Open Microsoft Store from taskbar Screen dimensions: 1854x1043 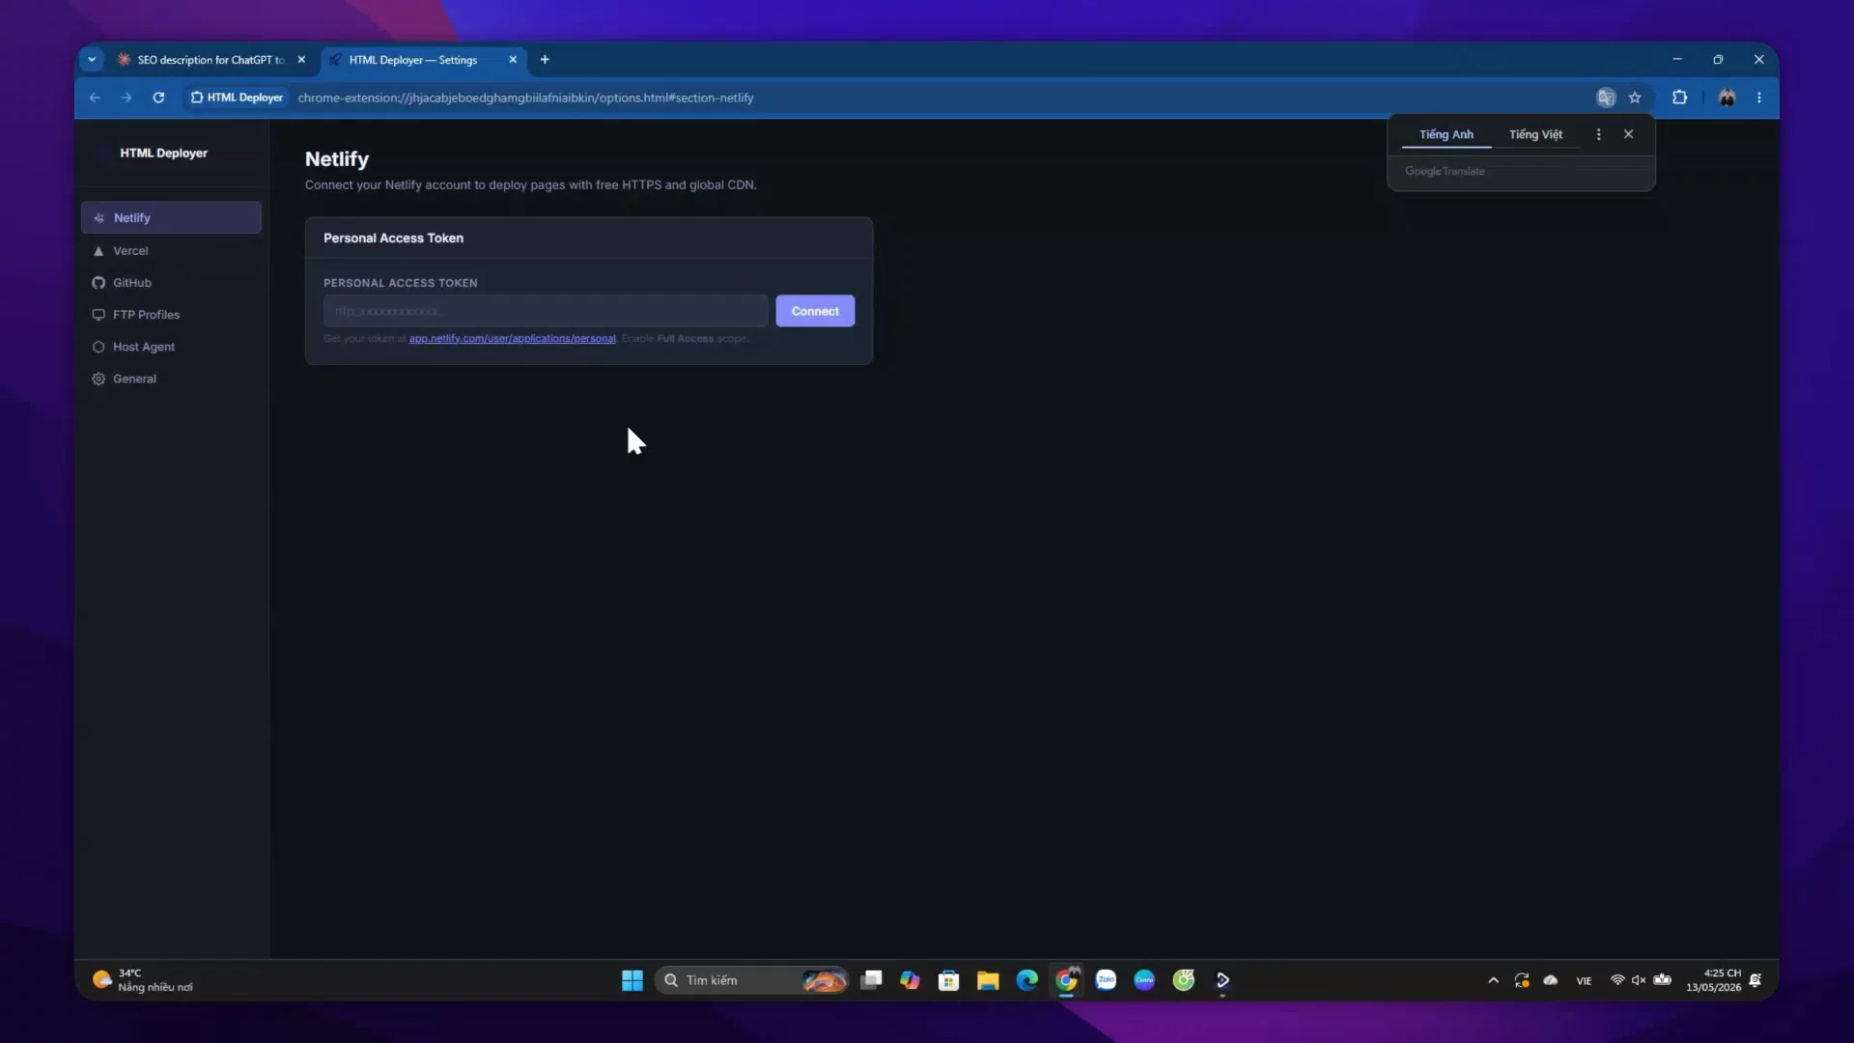point(949,980)
